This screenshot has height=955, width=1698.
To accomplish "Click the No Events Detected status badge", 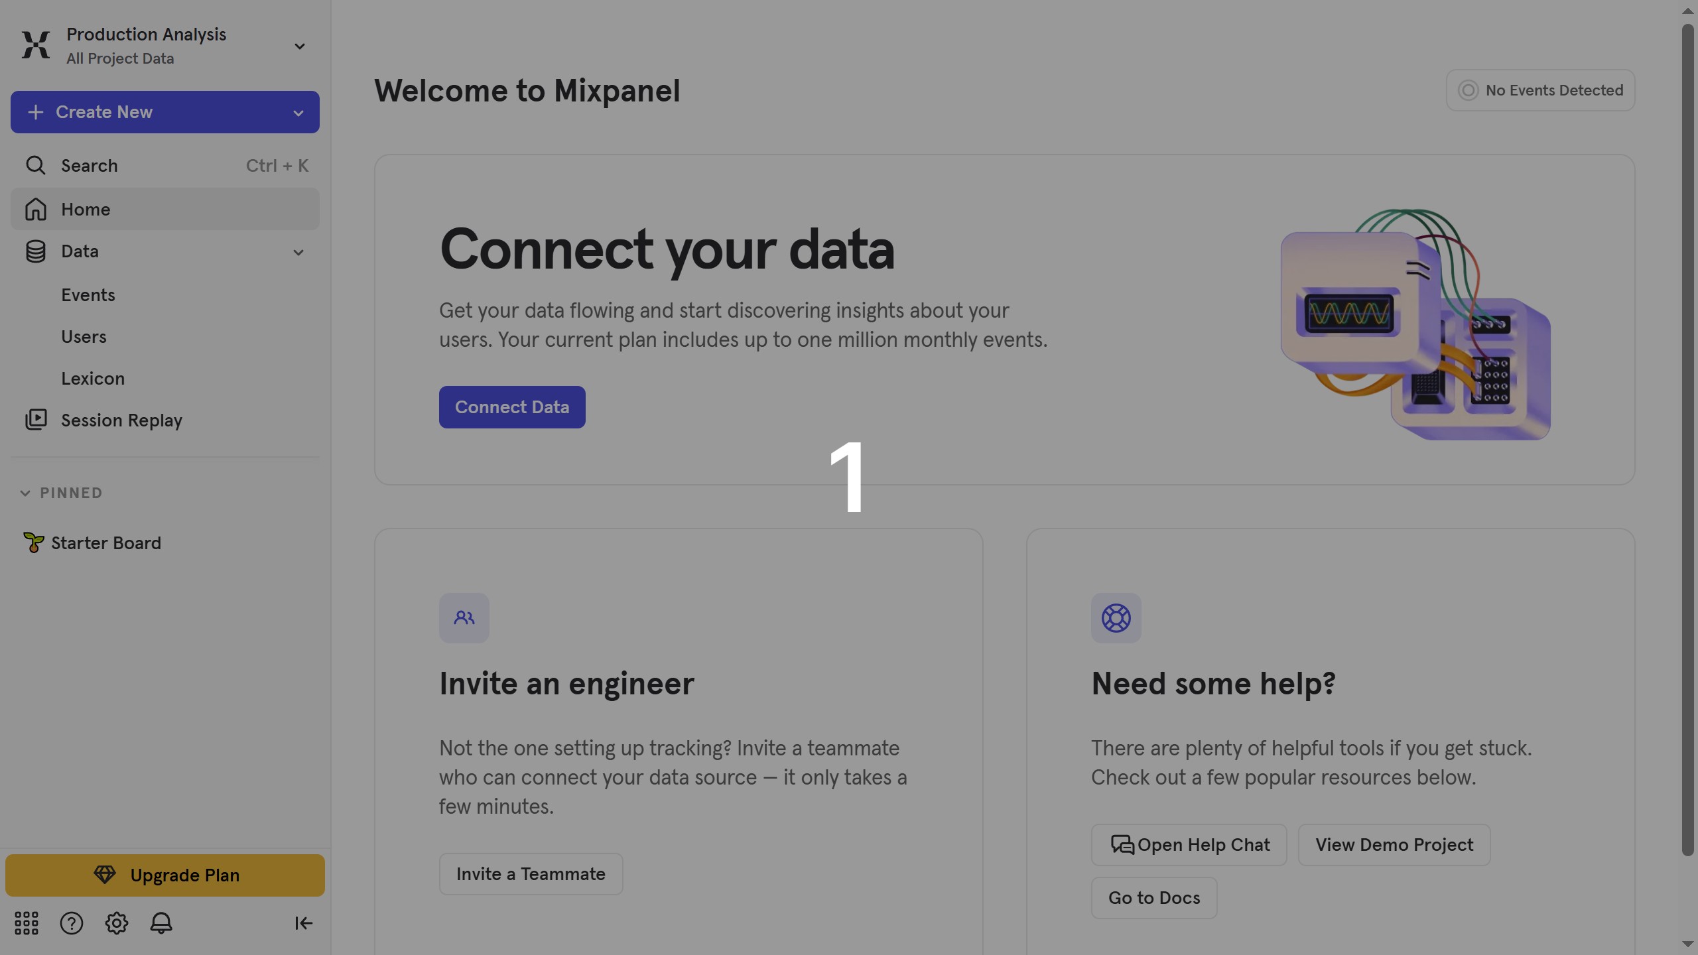I will 1540,90.
